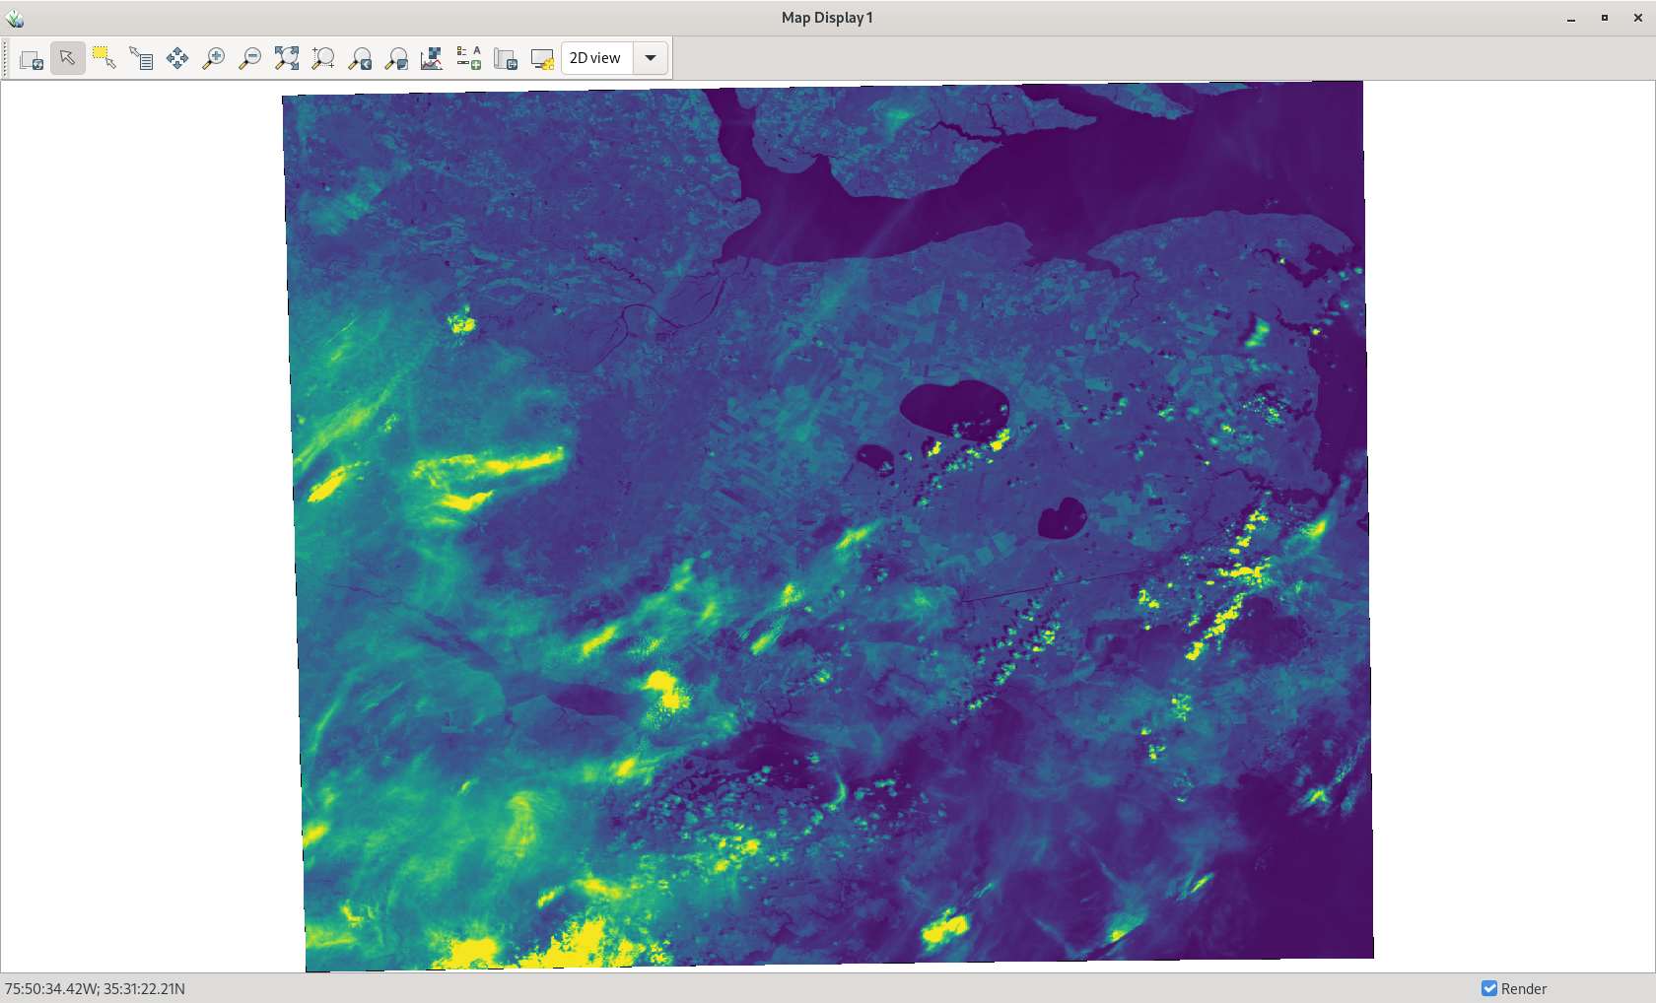Open map display settings icon
The width and height of the screenshot is (1656, 1003).
(x=542, y=59)
